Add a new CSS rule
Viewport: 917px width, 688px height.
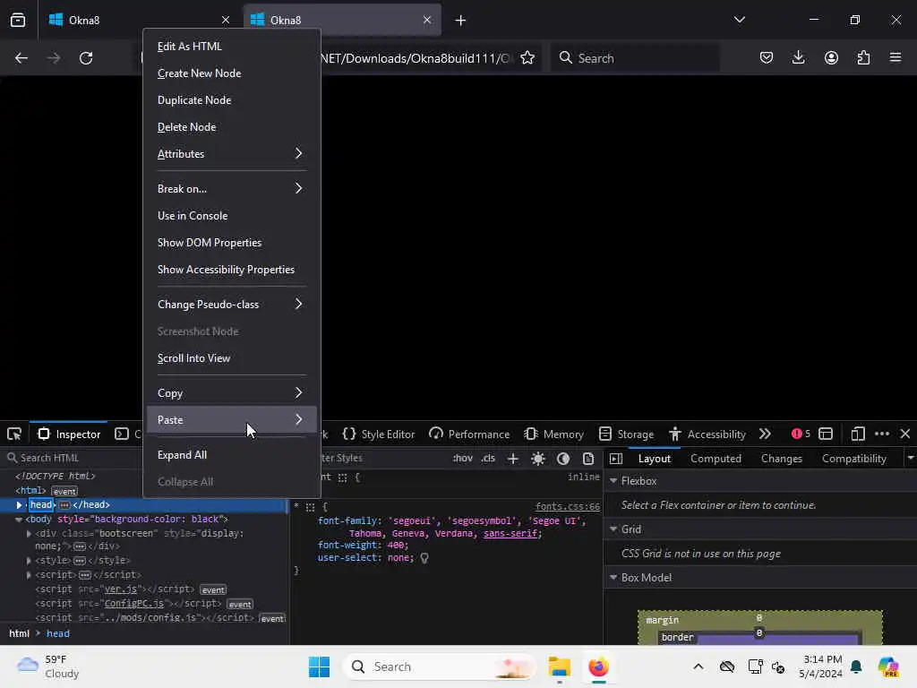pyautogui.click(x=513, y=459)
